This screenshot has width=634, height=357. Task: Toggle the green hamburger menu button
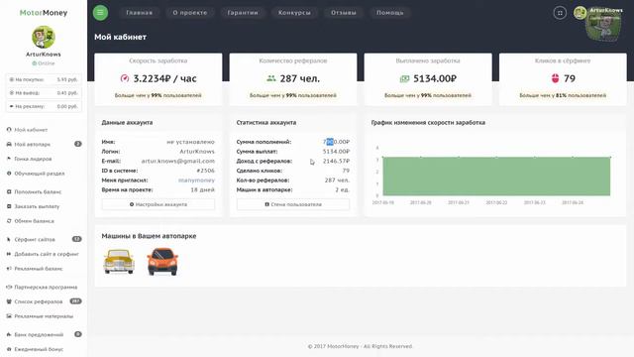(100, 13)
